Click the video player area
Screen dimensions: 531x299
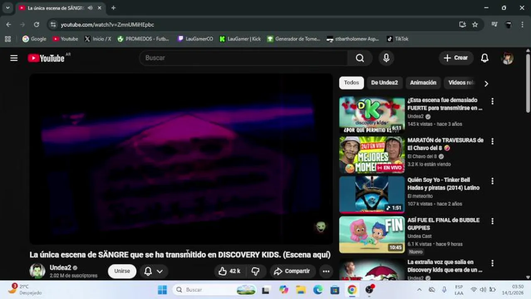[x=181, y=159]
